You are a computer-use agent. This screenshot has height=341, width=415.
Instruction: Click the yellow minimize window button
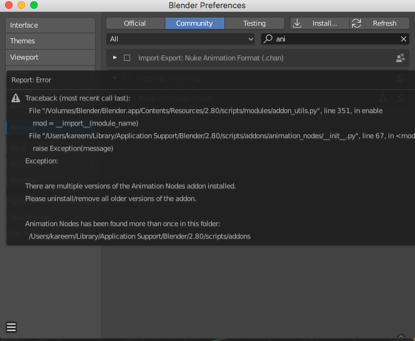(21, 5)
